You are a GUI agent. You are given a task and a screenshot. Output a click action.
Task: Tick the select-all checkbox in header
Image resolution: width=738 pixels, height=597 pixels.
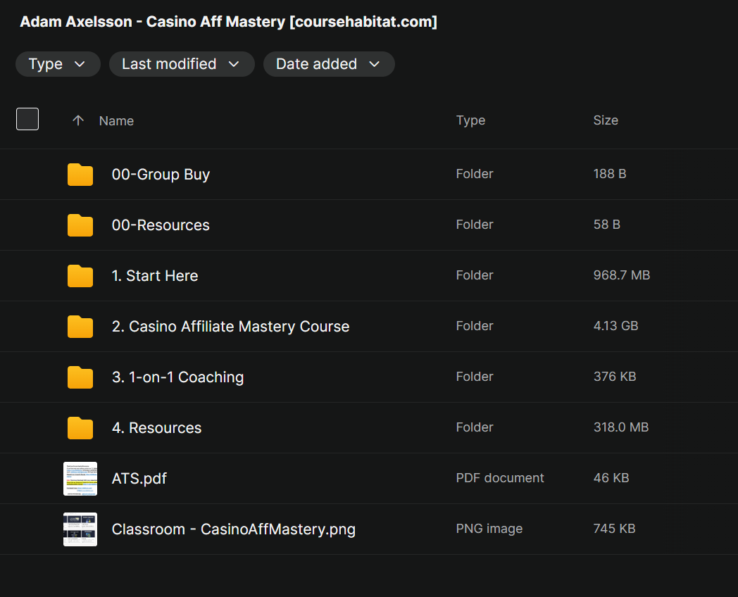27,119
